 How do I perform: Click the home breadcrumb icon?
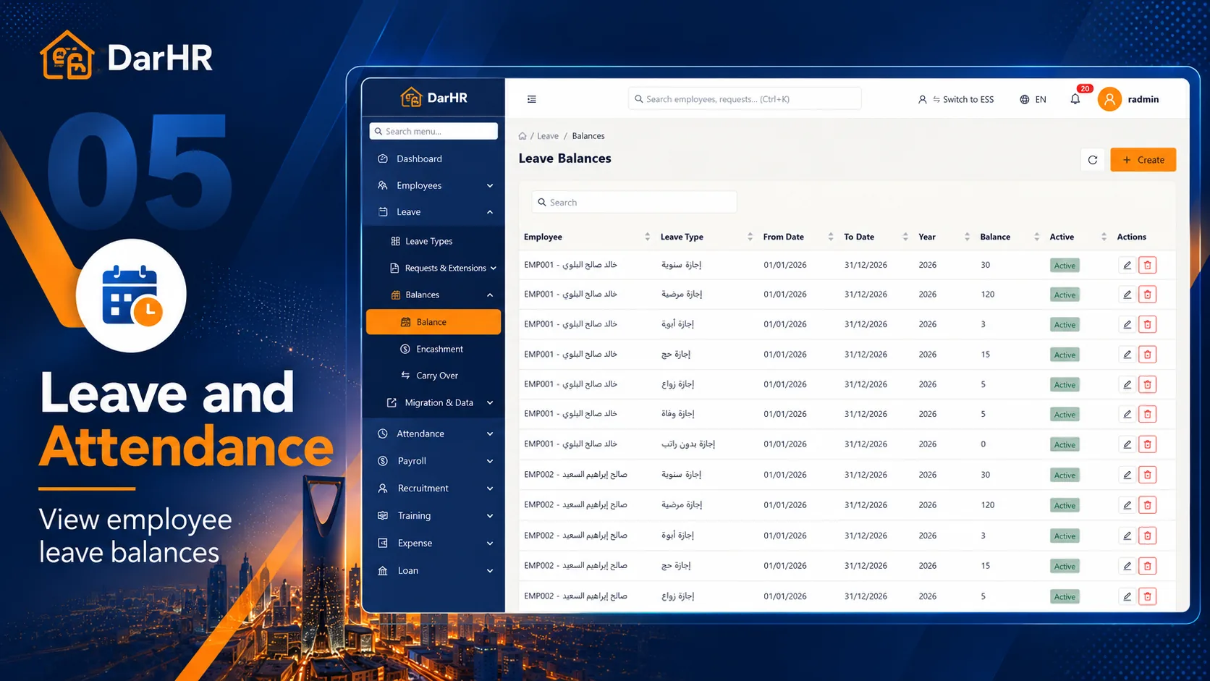[x=522, y=136]
